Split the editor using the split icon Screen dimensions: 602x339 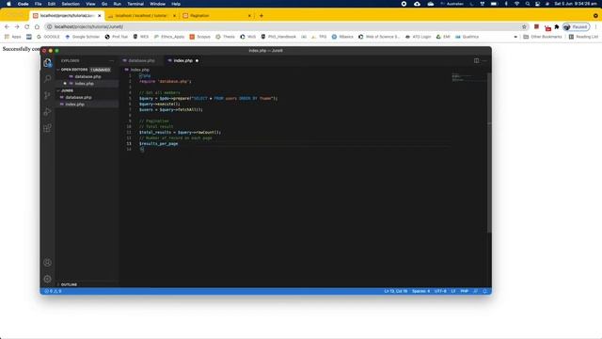tap(476, 60)
